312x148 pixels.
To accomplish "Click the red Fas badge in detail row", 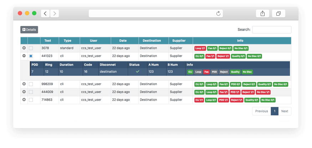I will 206,72.
